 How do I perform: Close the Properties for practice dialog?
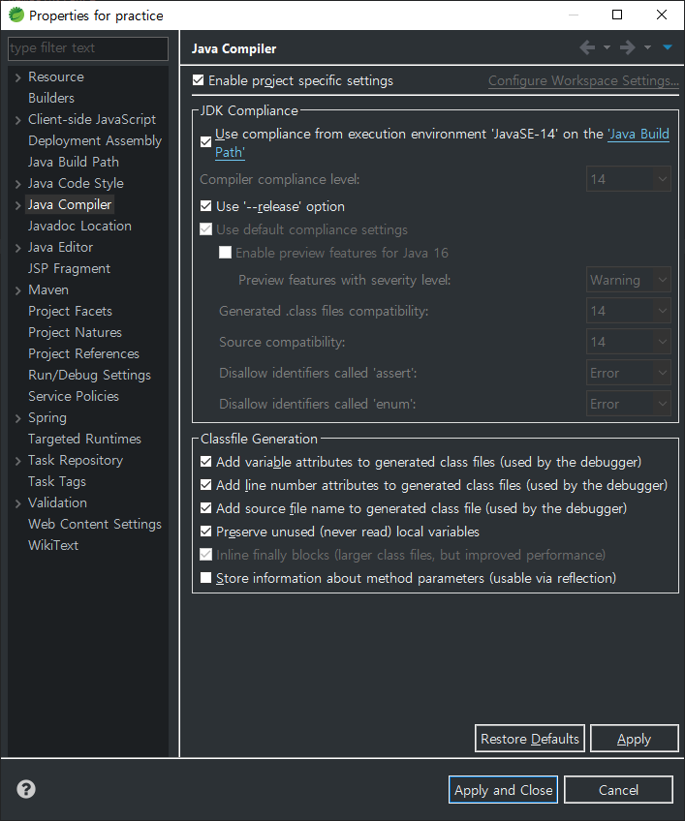tap(662, 15)
